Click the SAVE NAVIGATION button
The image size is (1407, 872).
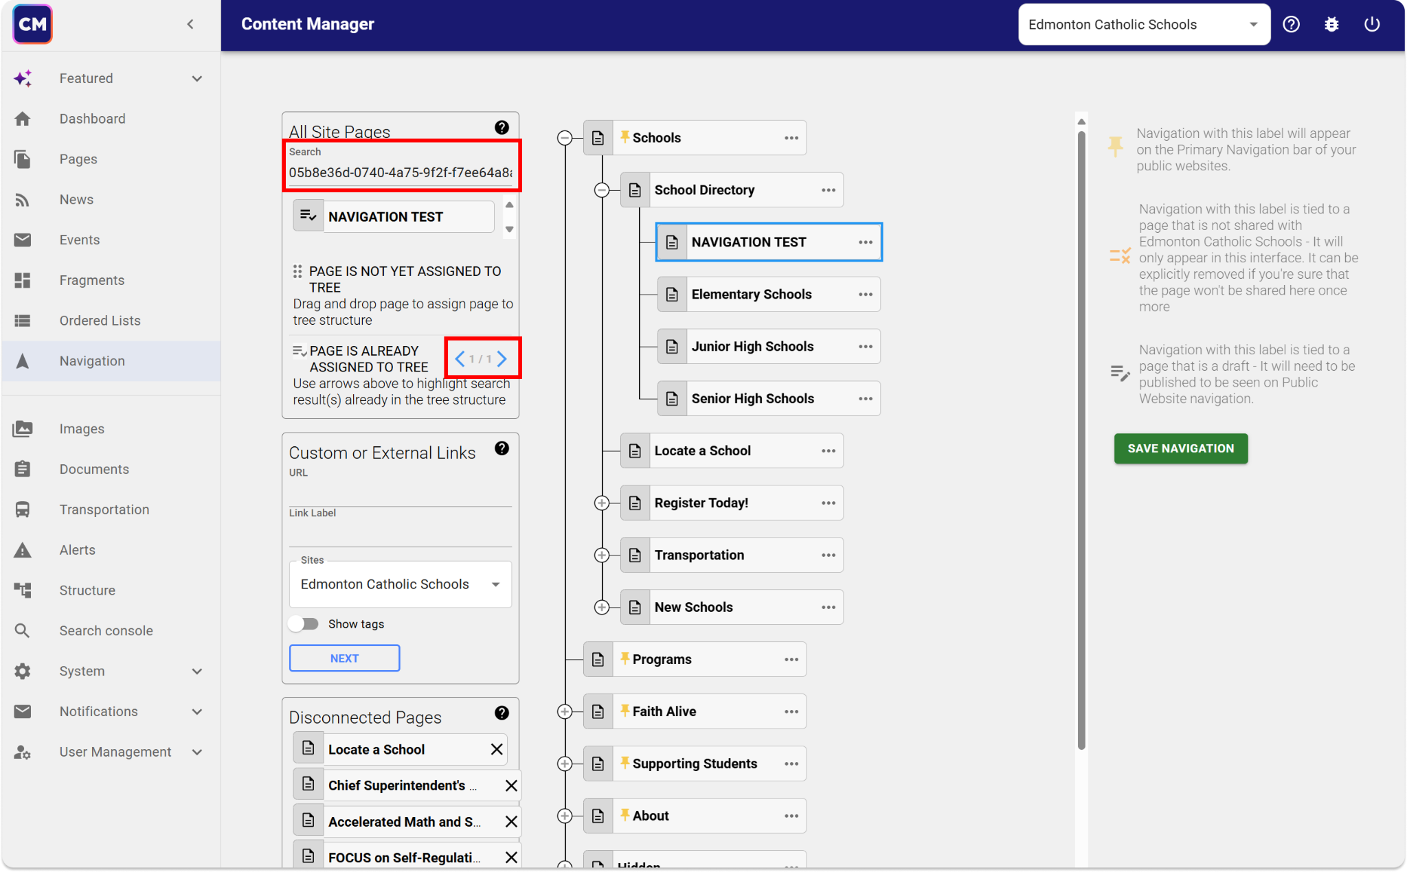tap(1180, 448)
